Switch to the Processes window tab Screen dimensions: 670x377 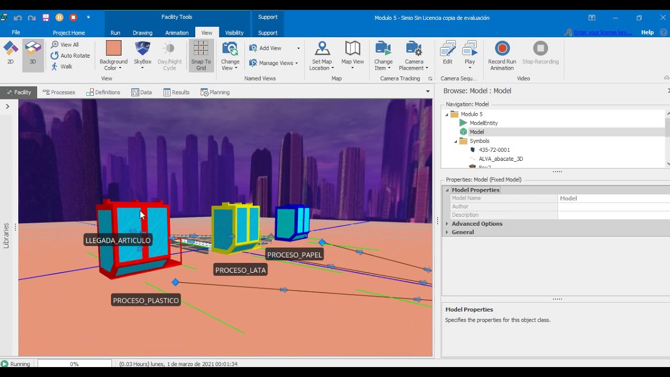tap(59, 92)
